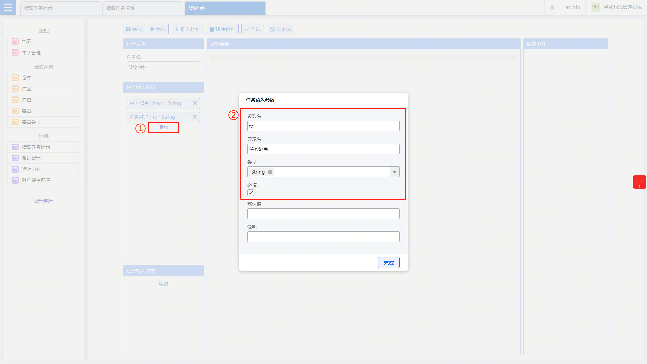Click the 移除组件 button
The image size is (647, 364).
[222, 29]
